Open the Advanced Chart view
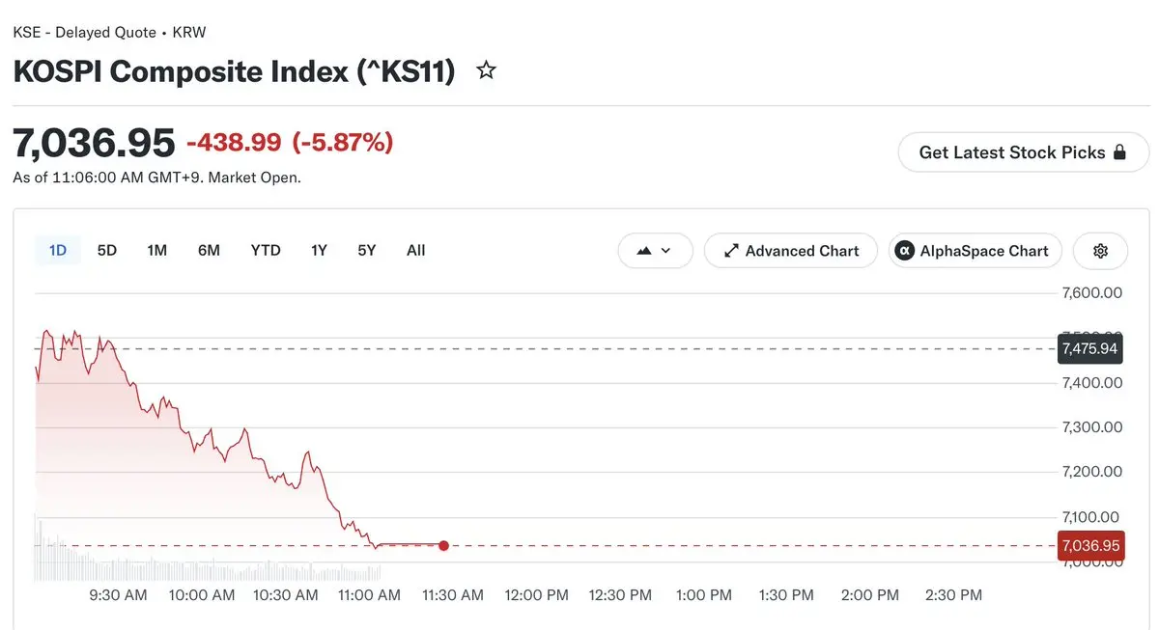Screen dimensions: 1159x630 tap(791, 251)
